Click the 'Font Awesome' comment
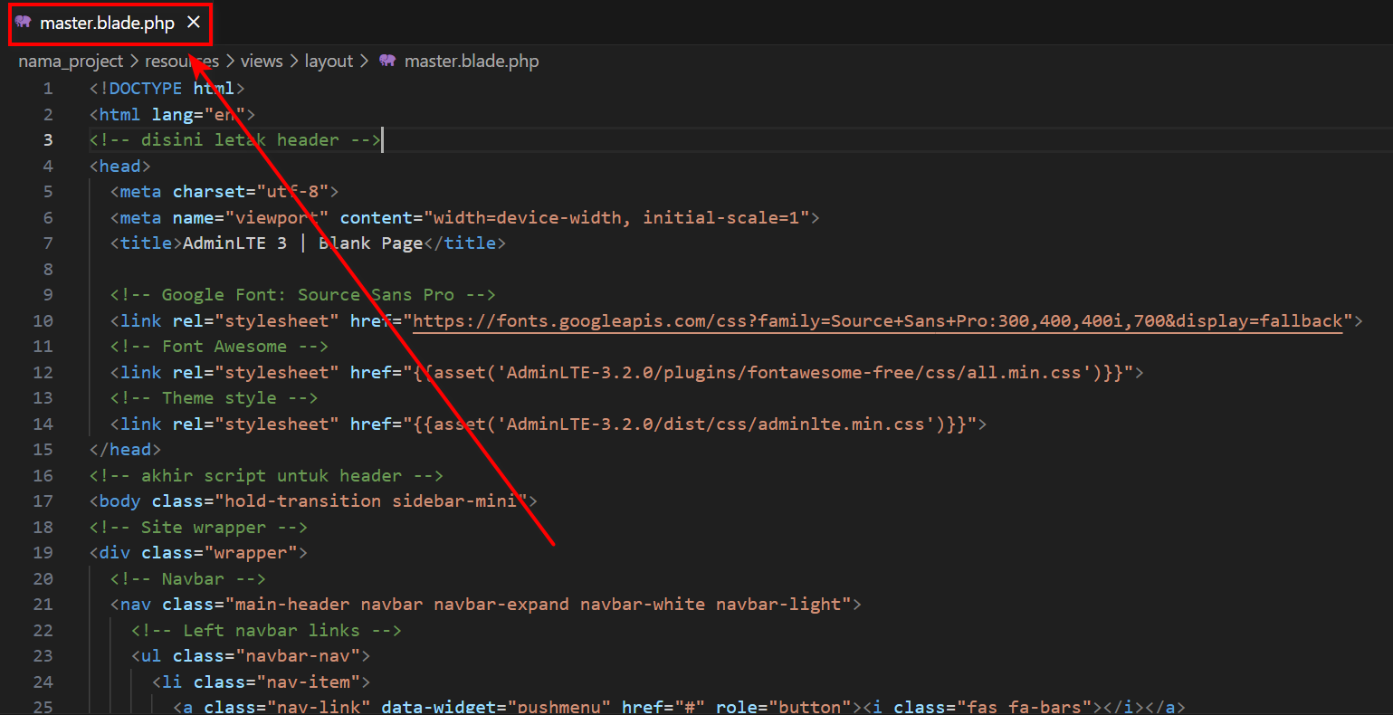 pos(219,347)
